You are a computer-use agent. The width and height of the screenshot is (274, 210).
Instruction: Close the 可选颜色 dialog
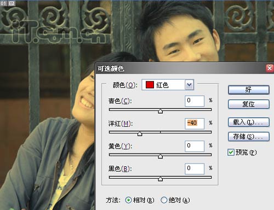[270, 68]
